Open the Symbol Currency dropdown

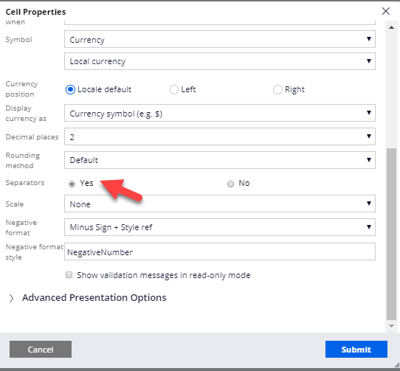[220, 39]
